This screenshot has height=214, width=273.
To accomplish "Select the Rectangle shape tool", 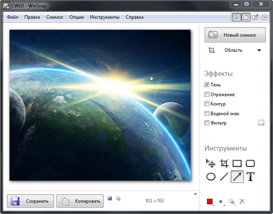I will [237, 163].
